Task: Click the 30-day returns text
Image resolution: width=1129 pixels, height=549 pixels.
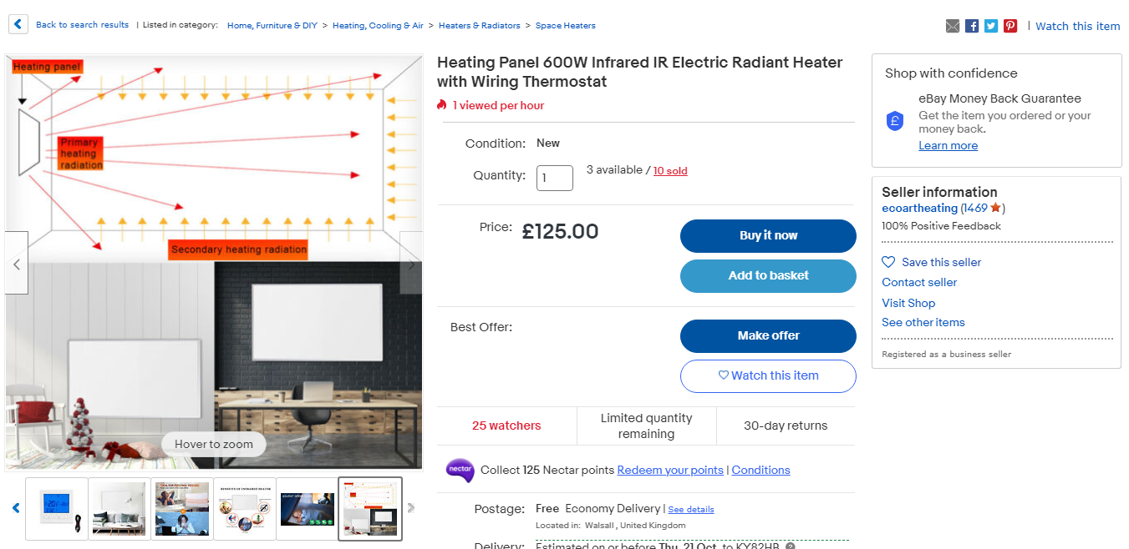Action: point(786,426)
